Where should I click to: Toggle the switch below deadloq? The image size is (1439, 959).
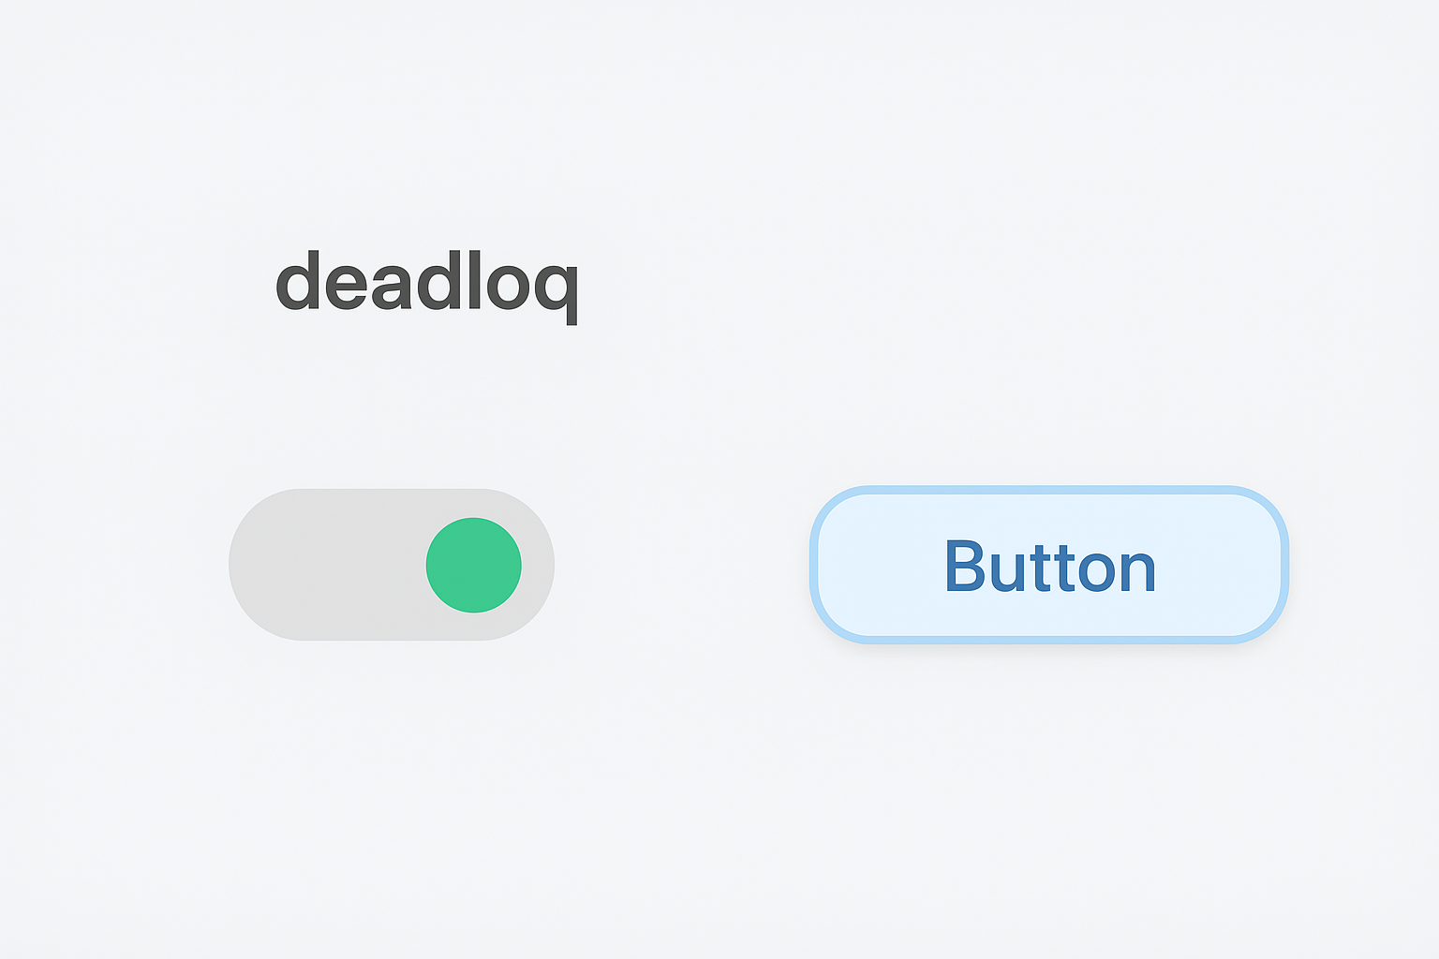coord(392,565)
